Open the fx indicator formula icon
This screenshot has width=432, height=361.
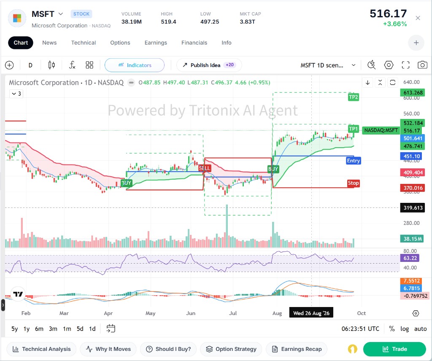click(72, 65)
